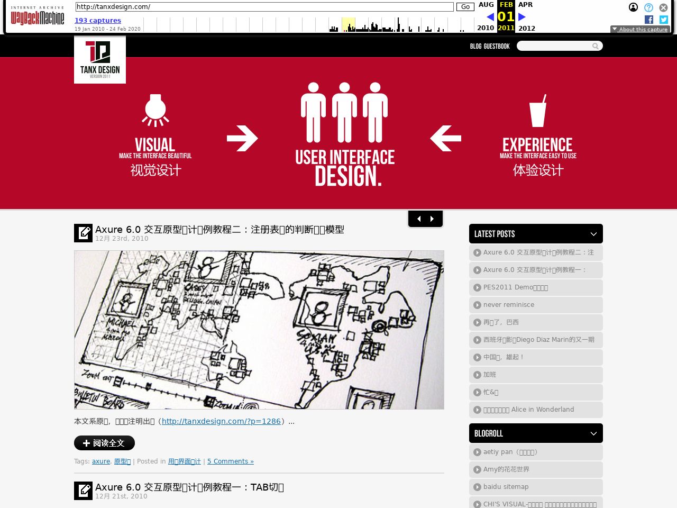The height and width of the screenshot is (508, 677).
Task: Collapse the Blogroll panel
Action: point(593,433)
